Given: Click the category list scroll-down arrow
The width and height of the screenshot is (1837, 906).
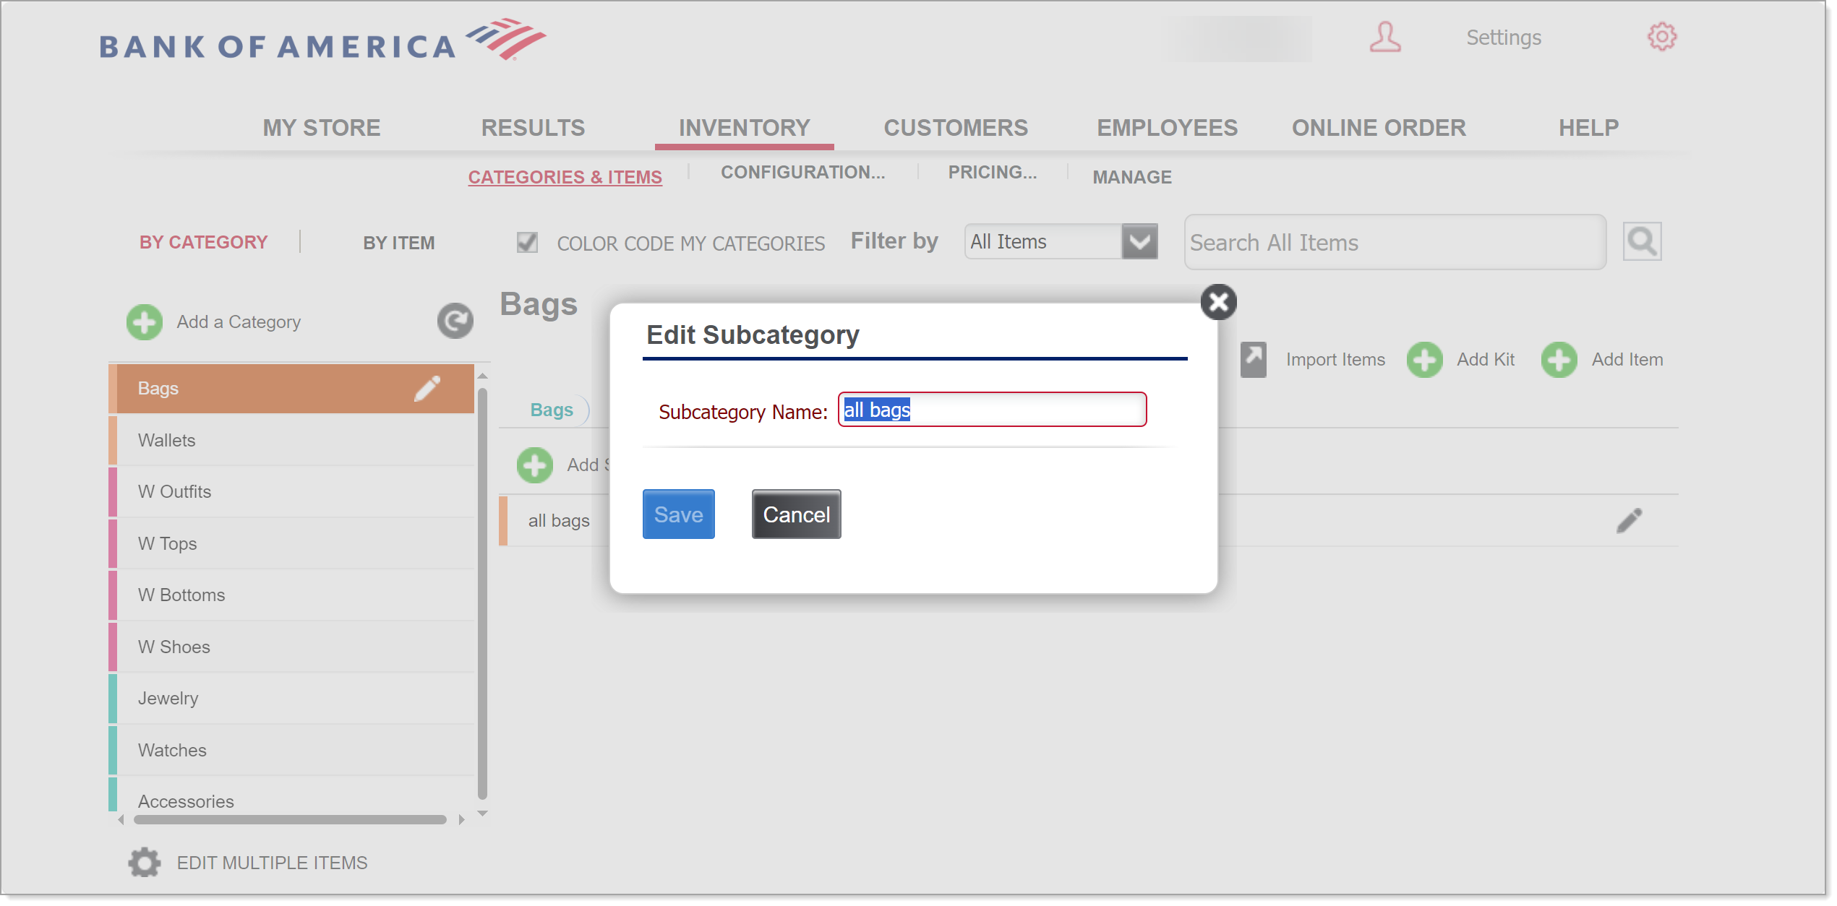Looking at the screenshot, I should click(x=483, y=814).
